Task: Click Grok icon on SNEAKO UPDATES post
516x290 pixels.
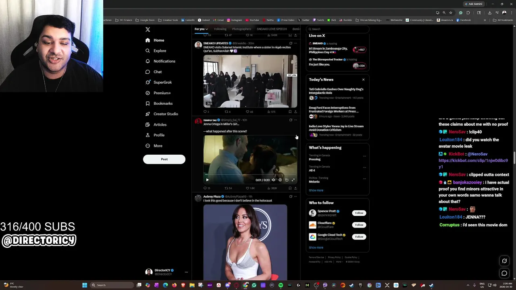Action: click(291, 43)
